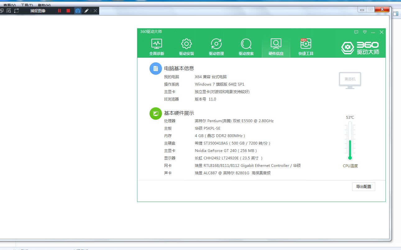Close the 360驱动大师 window
This screenshot has height=250, width=401.
tap(381, 32)
